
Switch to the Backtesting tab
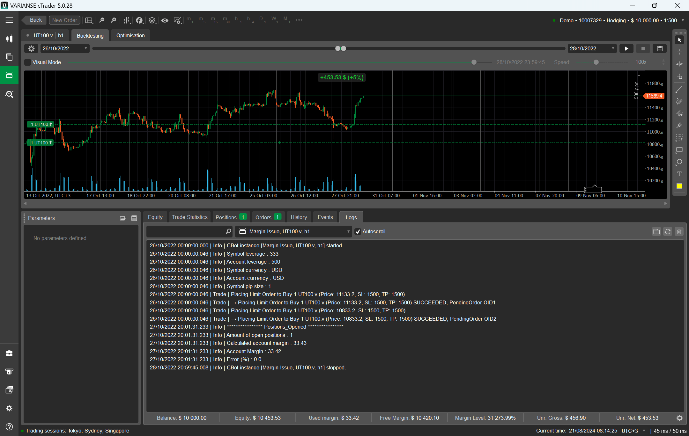pos(90,35)
